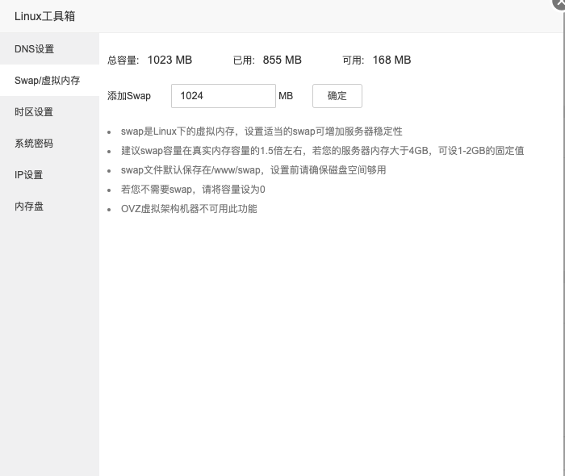The height and width of the screenshot is (476, 565).
Task: Click the 添加Swap size input field
Action: click(x=224, y=96)
